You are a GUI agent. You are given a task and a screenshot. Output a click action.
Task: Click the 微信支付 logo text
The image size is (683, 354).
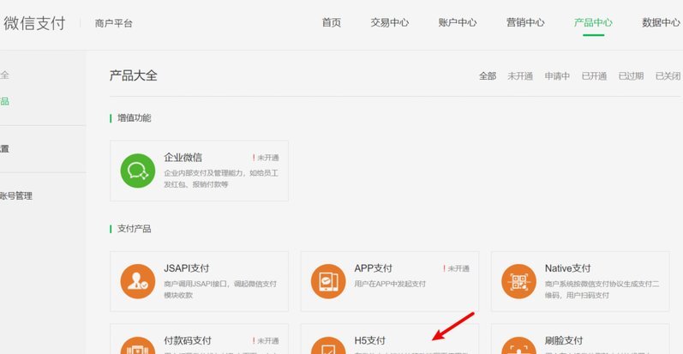[x=34, y=23]
